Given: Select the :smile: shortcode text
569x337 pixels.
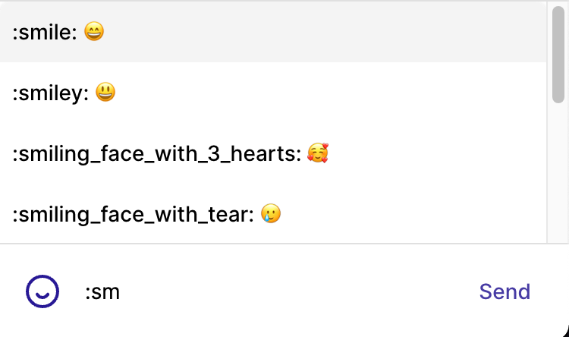Looking at the screenshot, I should click(x=45, y=33).
